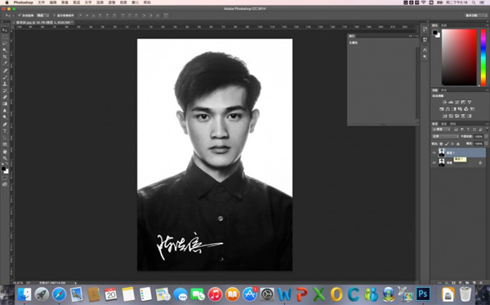Image resolution: width=490 pixels, height=305 pixels.
Task: Select the Zoom tool in the toolbox
Action: click(x=5, y=158)
